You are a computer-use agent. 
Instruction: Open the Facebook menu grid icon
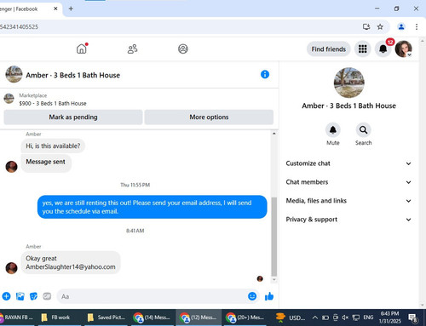362,49
